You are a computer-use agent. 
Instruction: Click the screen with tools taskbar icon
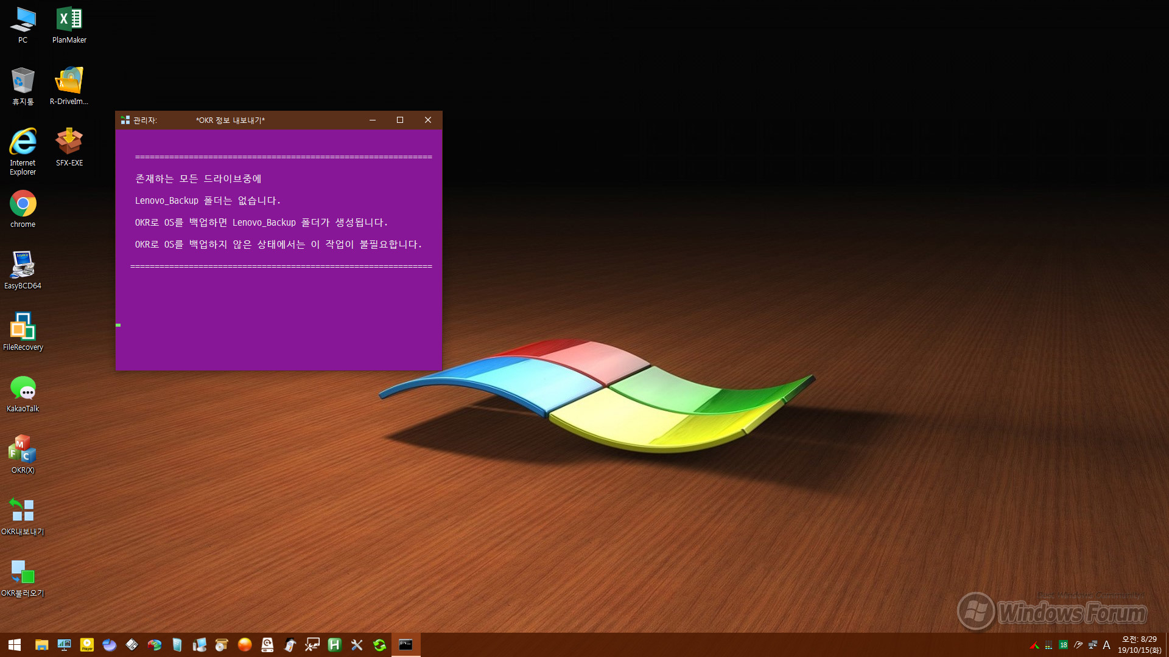(x=312, y=645)
